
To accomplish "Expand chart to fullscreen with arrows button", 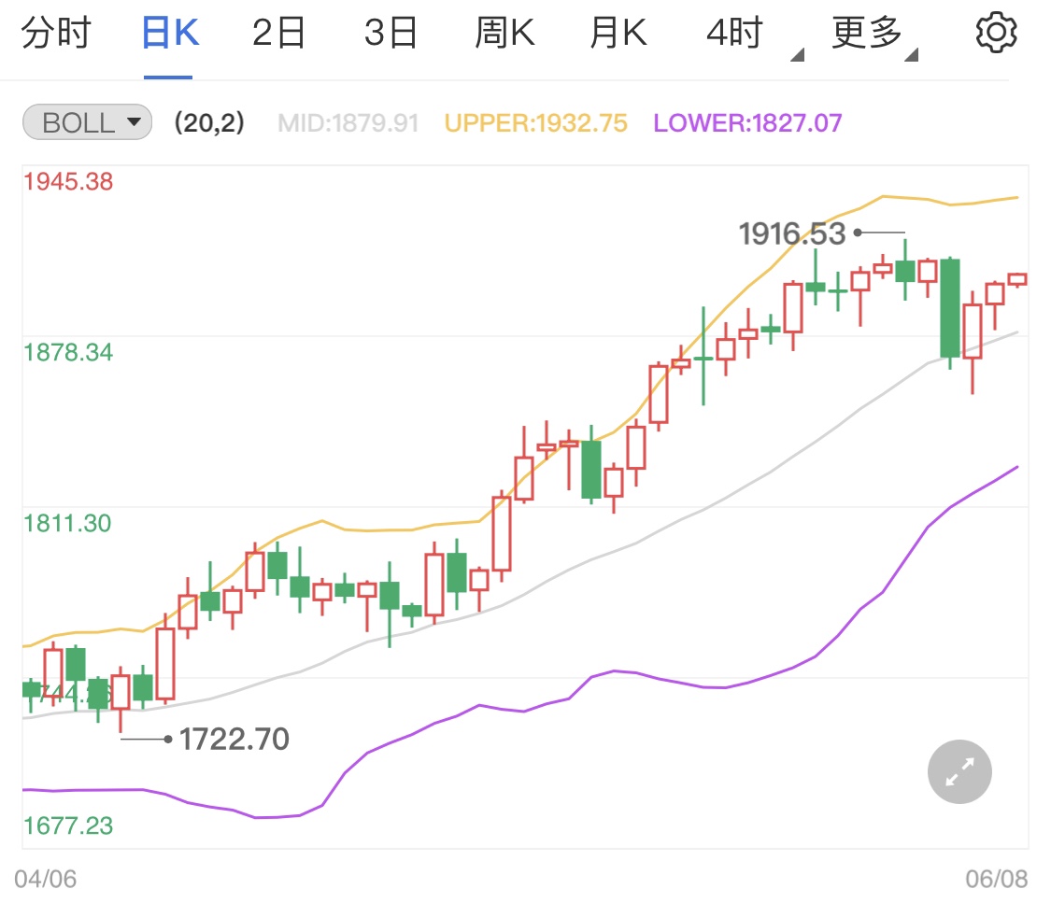I will [x=959, y=771].
